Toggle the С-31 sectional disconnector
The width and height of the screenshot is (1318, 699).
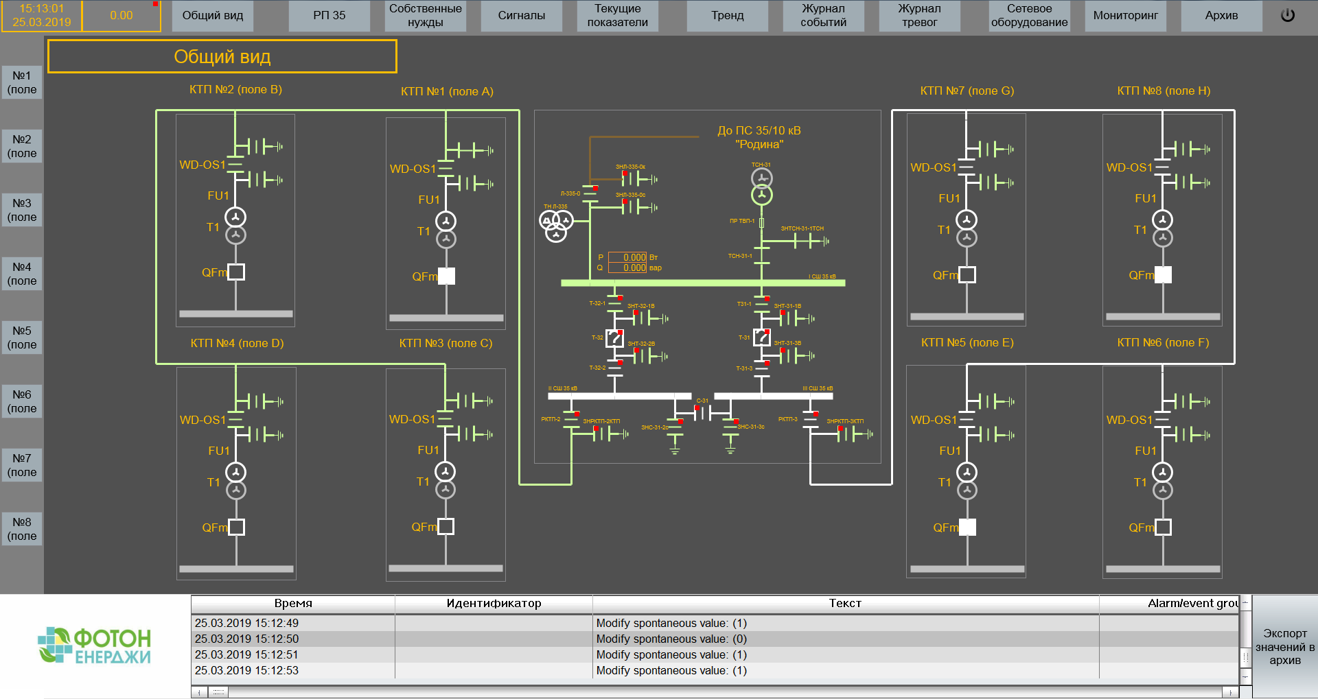[703, 412]
